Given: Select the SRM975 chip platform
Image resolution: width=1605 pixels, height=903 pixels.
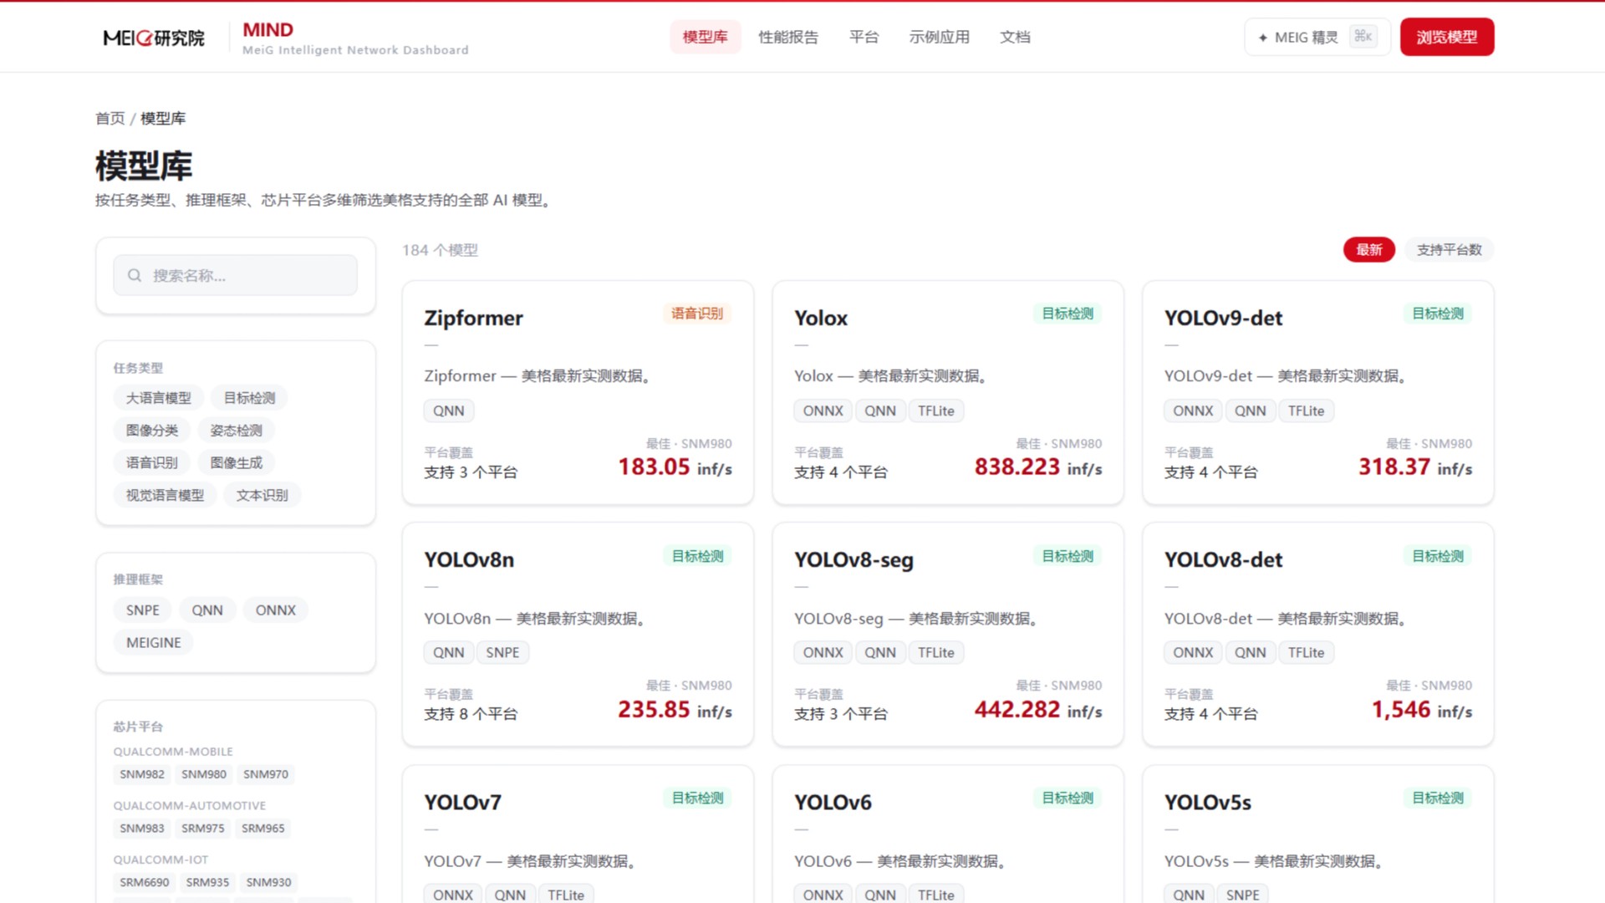Looking at the screenshot, I should point(203,829).
